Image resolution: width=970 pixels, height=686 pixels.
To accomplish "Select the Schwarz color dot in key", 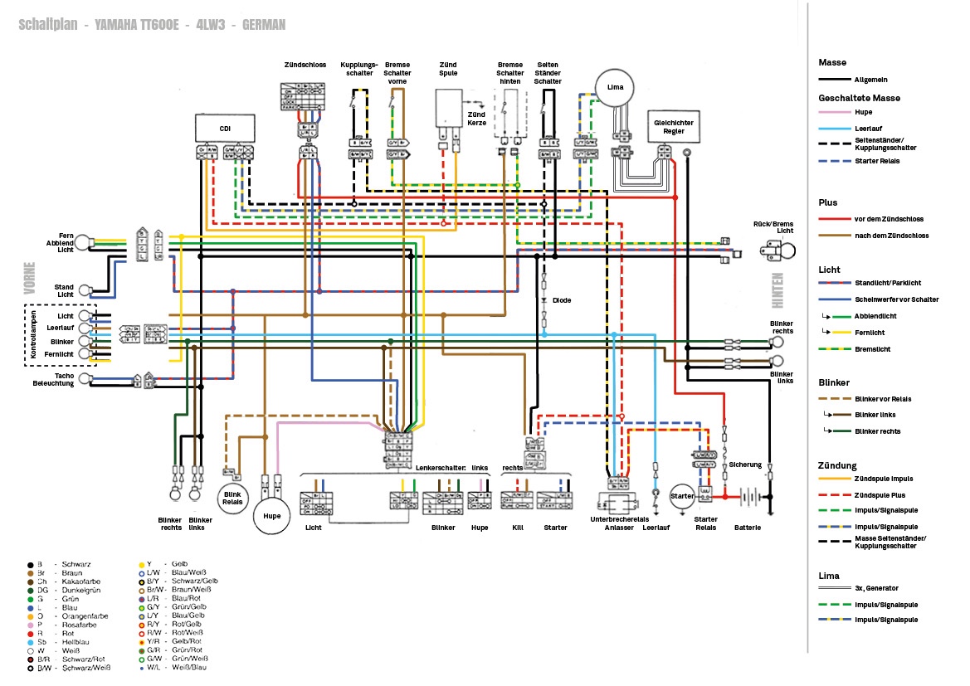I will [x=31, y=565].
